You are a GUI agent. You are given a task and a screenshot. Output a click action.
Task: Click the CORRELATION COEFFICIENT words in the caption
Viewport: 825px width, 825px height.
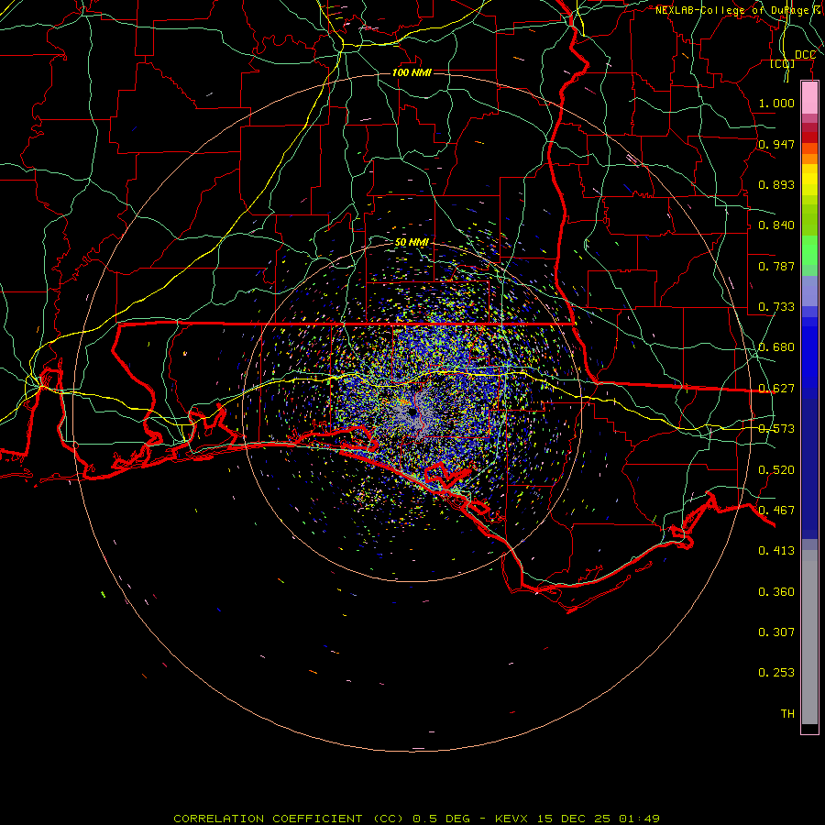268,819
